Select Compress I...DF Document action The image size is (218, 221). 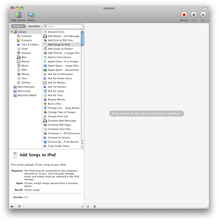point(62,133)
